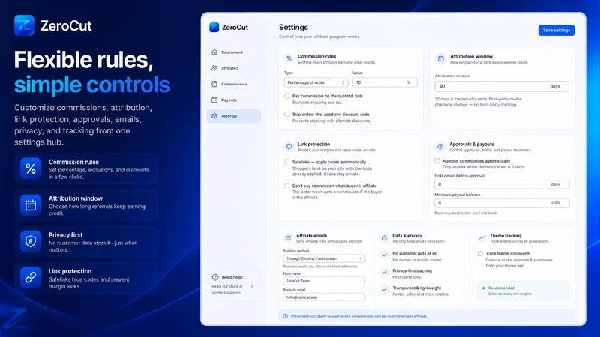
Task: Click the Flexible rules headline text
Action: click(83, 60)
